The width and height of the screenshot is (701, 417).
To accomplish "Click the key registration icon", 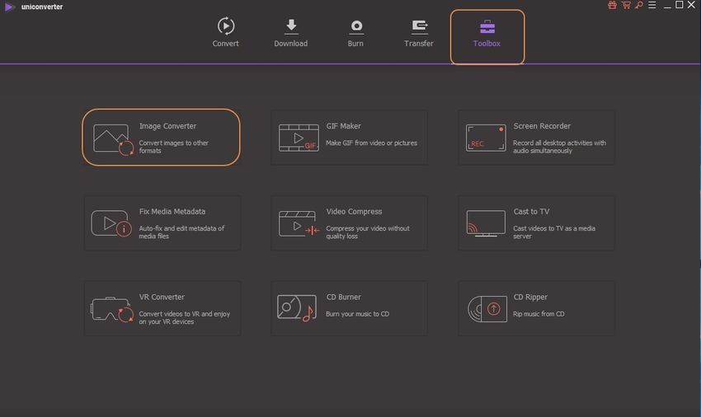I will [x=639, y=5].
